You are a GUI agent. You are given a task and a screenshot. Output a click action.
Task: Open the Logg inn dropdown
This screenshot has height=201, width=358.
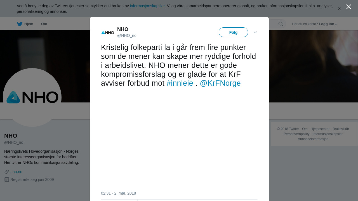328,24
